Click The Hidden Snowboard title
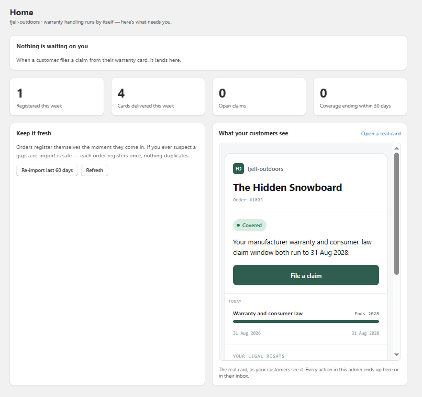This screenshot has height=397, width=422. (x=287, y=188)
